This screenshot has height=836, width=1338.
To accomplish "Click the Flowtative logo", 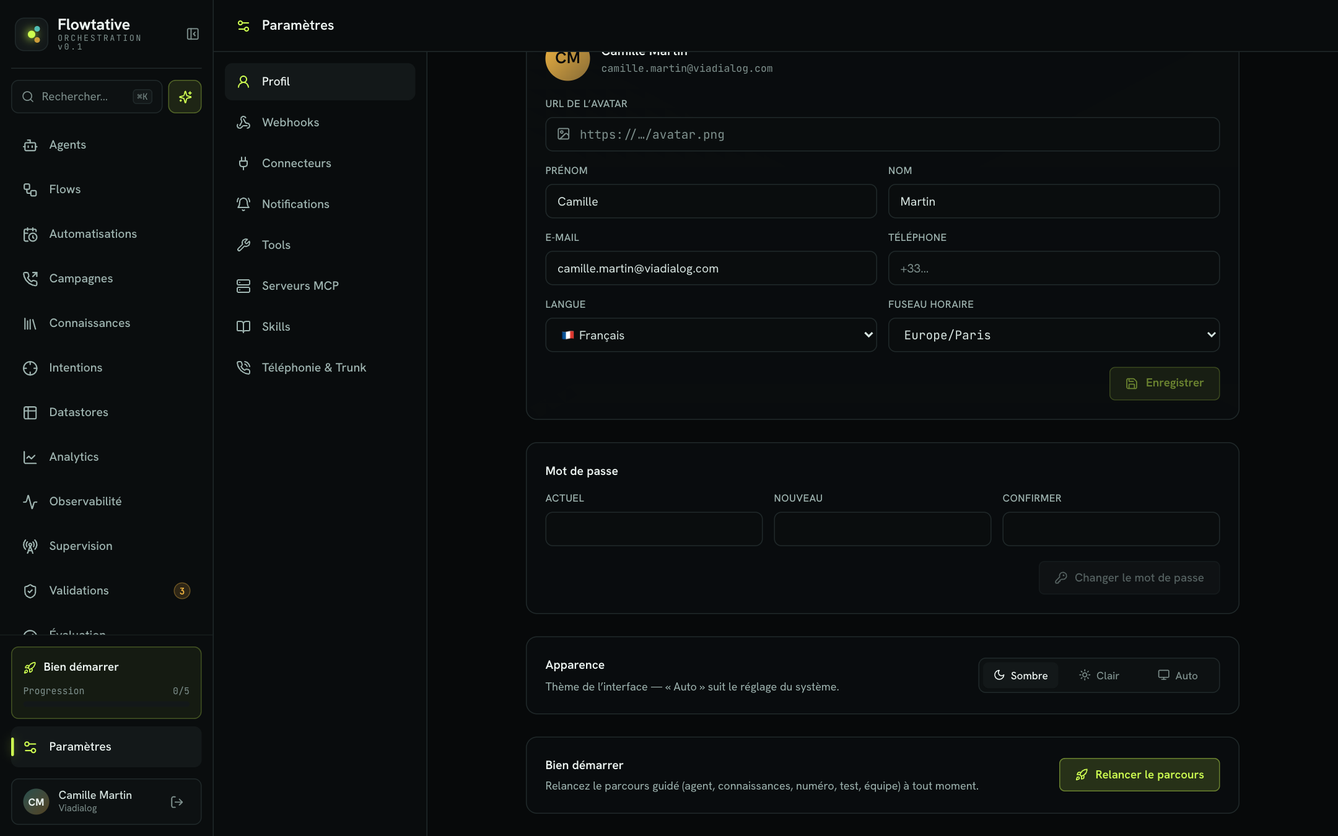I will click(x=32, y=34).
